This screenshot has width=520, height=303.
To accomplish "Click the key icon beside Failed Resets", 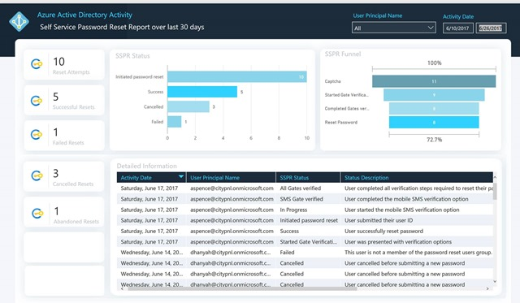I will (x=37, y=135).
